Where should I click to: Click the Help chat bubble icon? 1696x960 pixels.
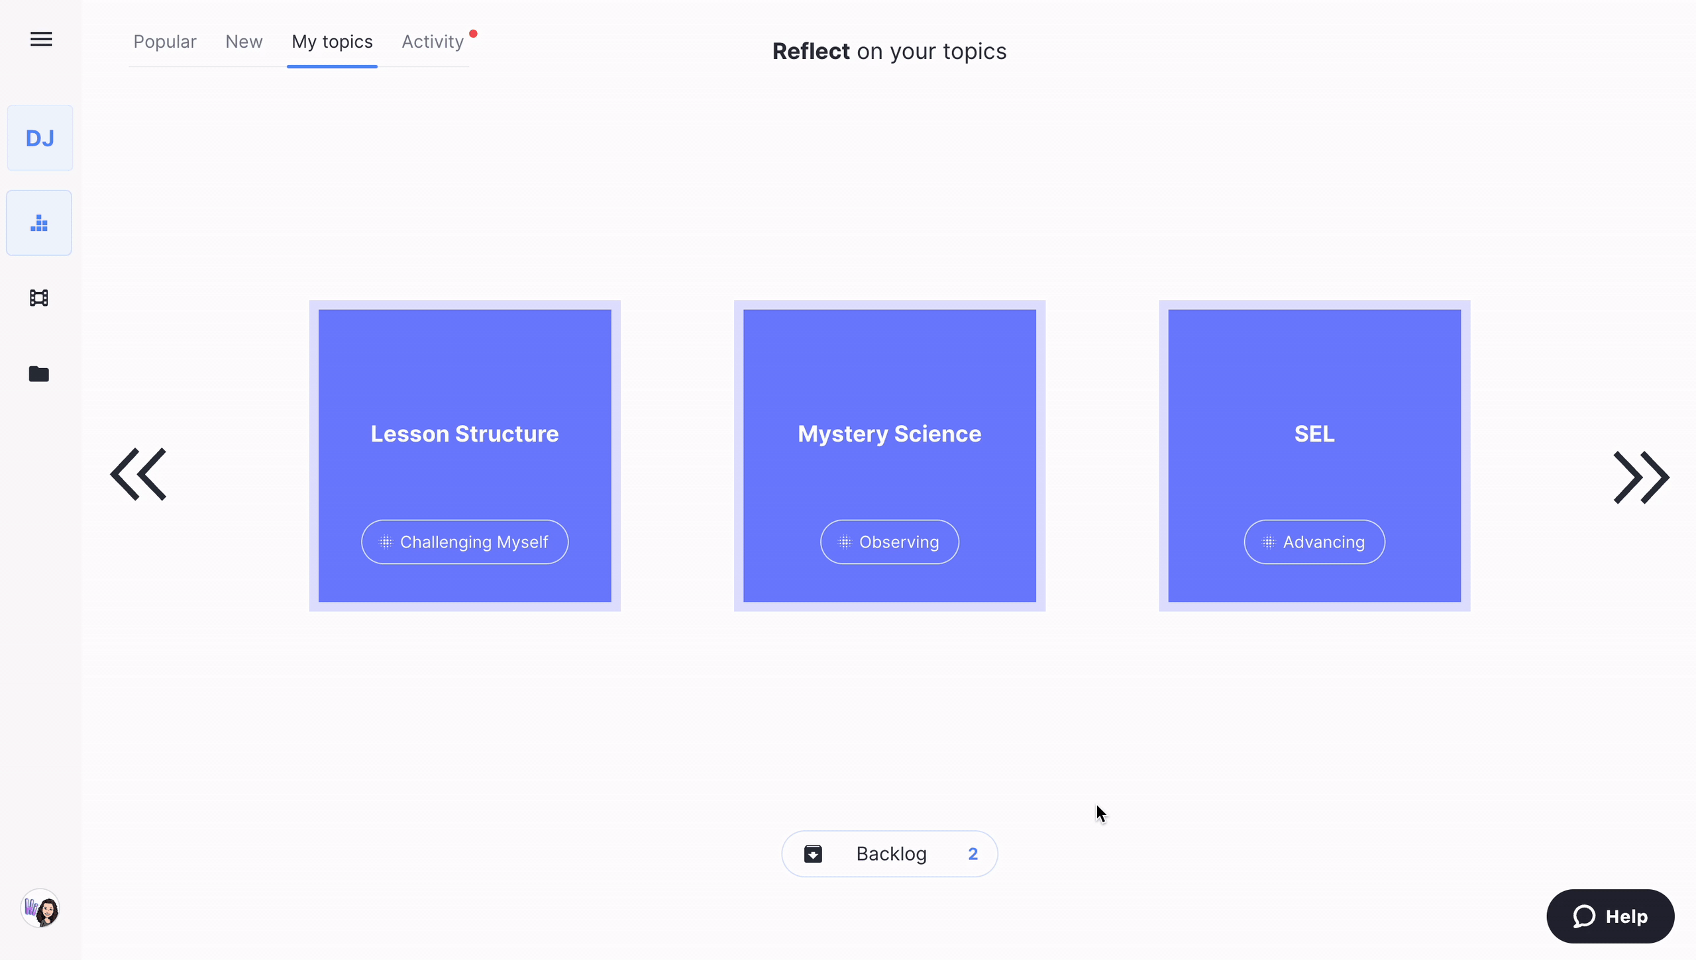(1584, 916)
